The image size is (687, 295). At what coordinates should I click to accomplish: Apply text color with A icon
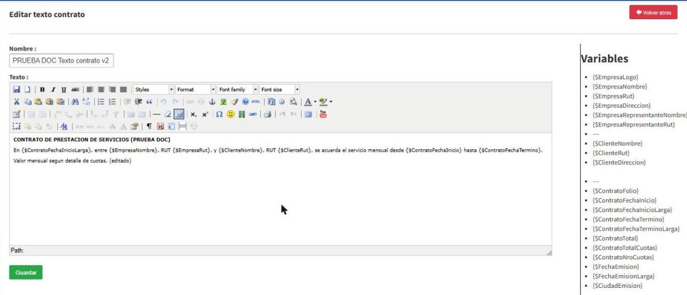pos(308,102)
